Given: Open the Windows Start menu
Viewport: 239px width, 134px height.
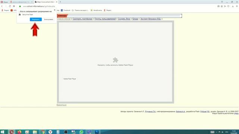Looking at the screenshot, I should 3,132.
